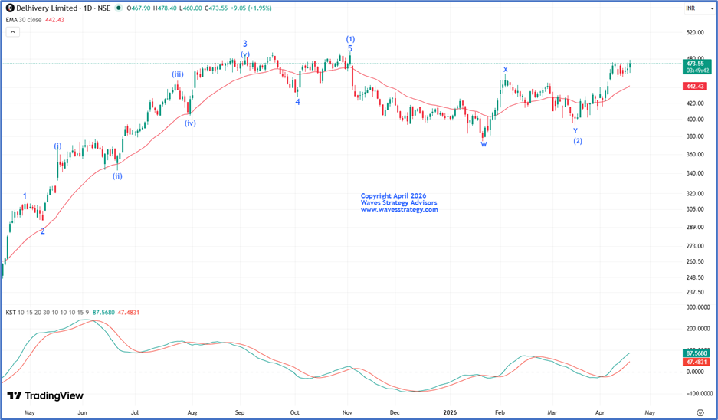Select the wave 4 label near October low
718x420 pixels.
point(297,102)
